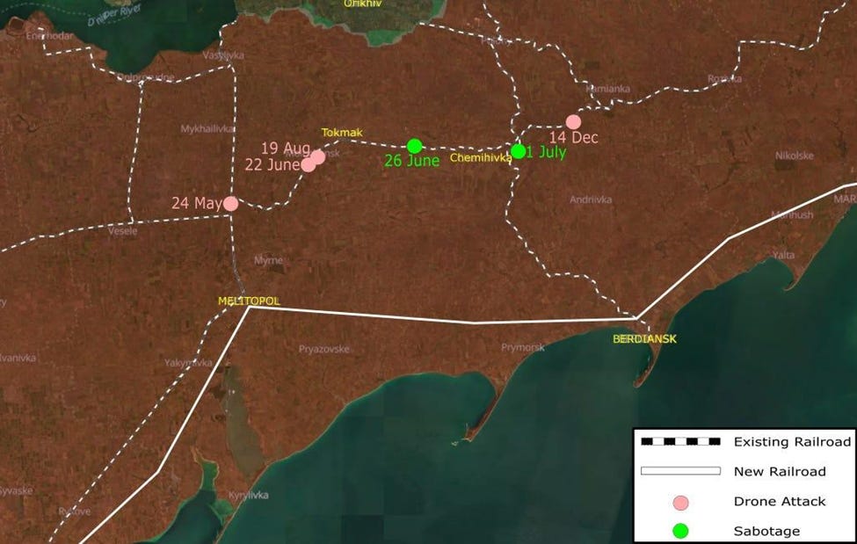This screenshot has width=857, height=544.
Task: Click the 22 June date text
Action: point(272,164)
